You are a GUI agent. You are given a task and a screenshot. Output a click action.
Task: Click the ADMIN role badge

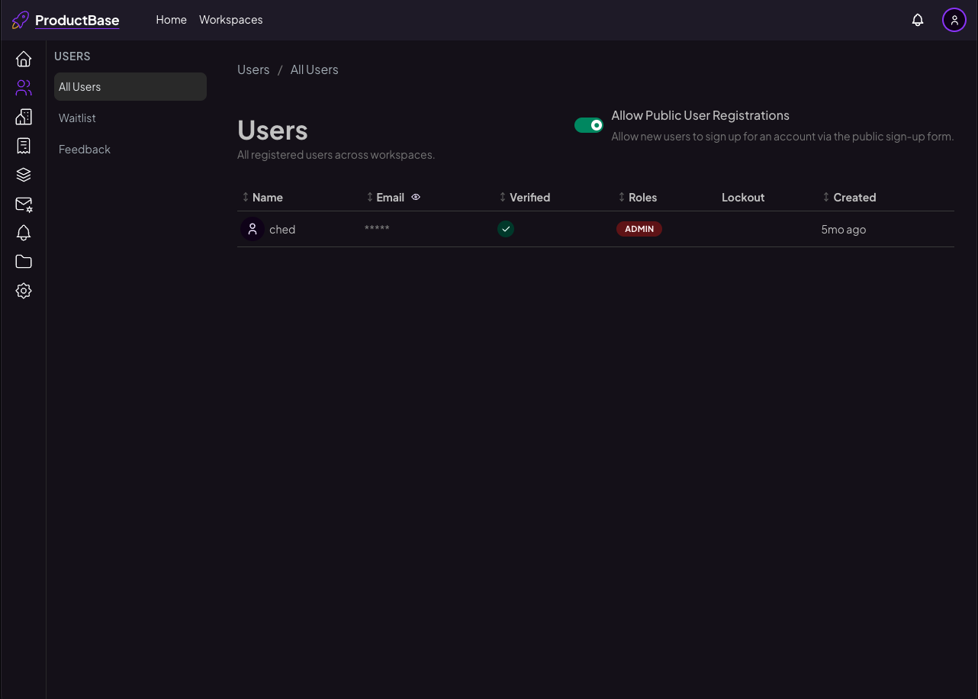[639, 229]
